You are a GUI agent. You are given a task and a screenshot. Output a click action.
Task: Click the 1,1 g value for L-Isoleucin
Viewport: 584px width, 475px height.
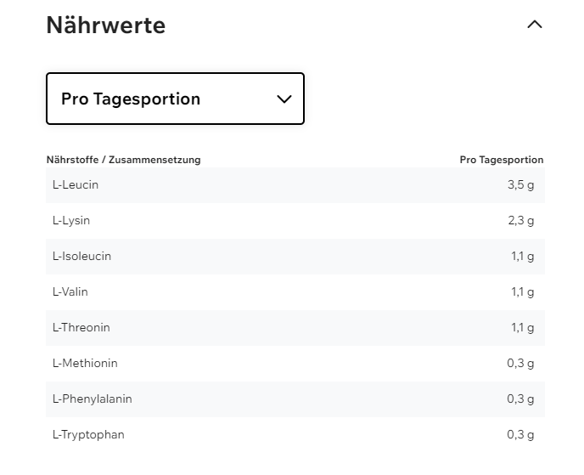pos(522,256)
